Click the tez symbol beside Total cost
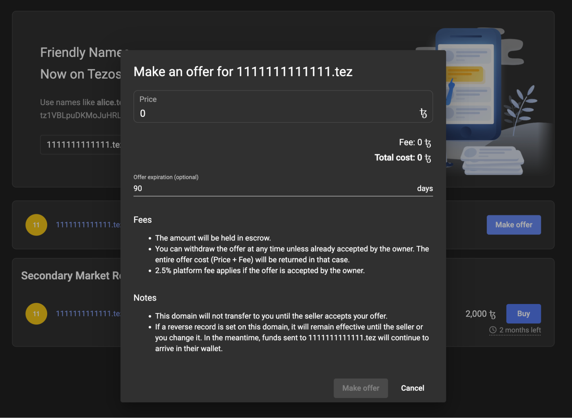572x418 pixels. coord(428,158)
